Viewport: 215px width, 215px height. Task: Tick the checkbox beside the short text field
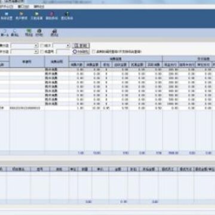[x=42, y=52]
